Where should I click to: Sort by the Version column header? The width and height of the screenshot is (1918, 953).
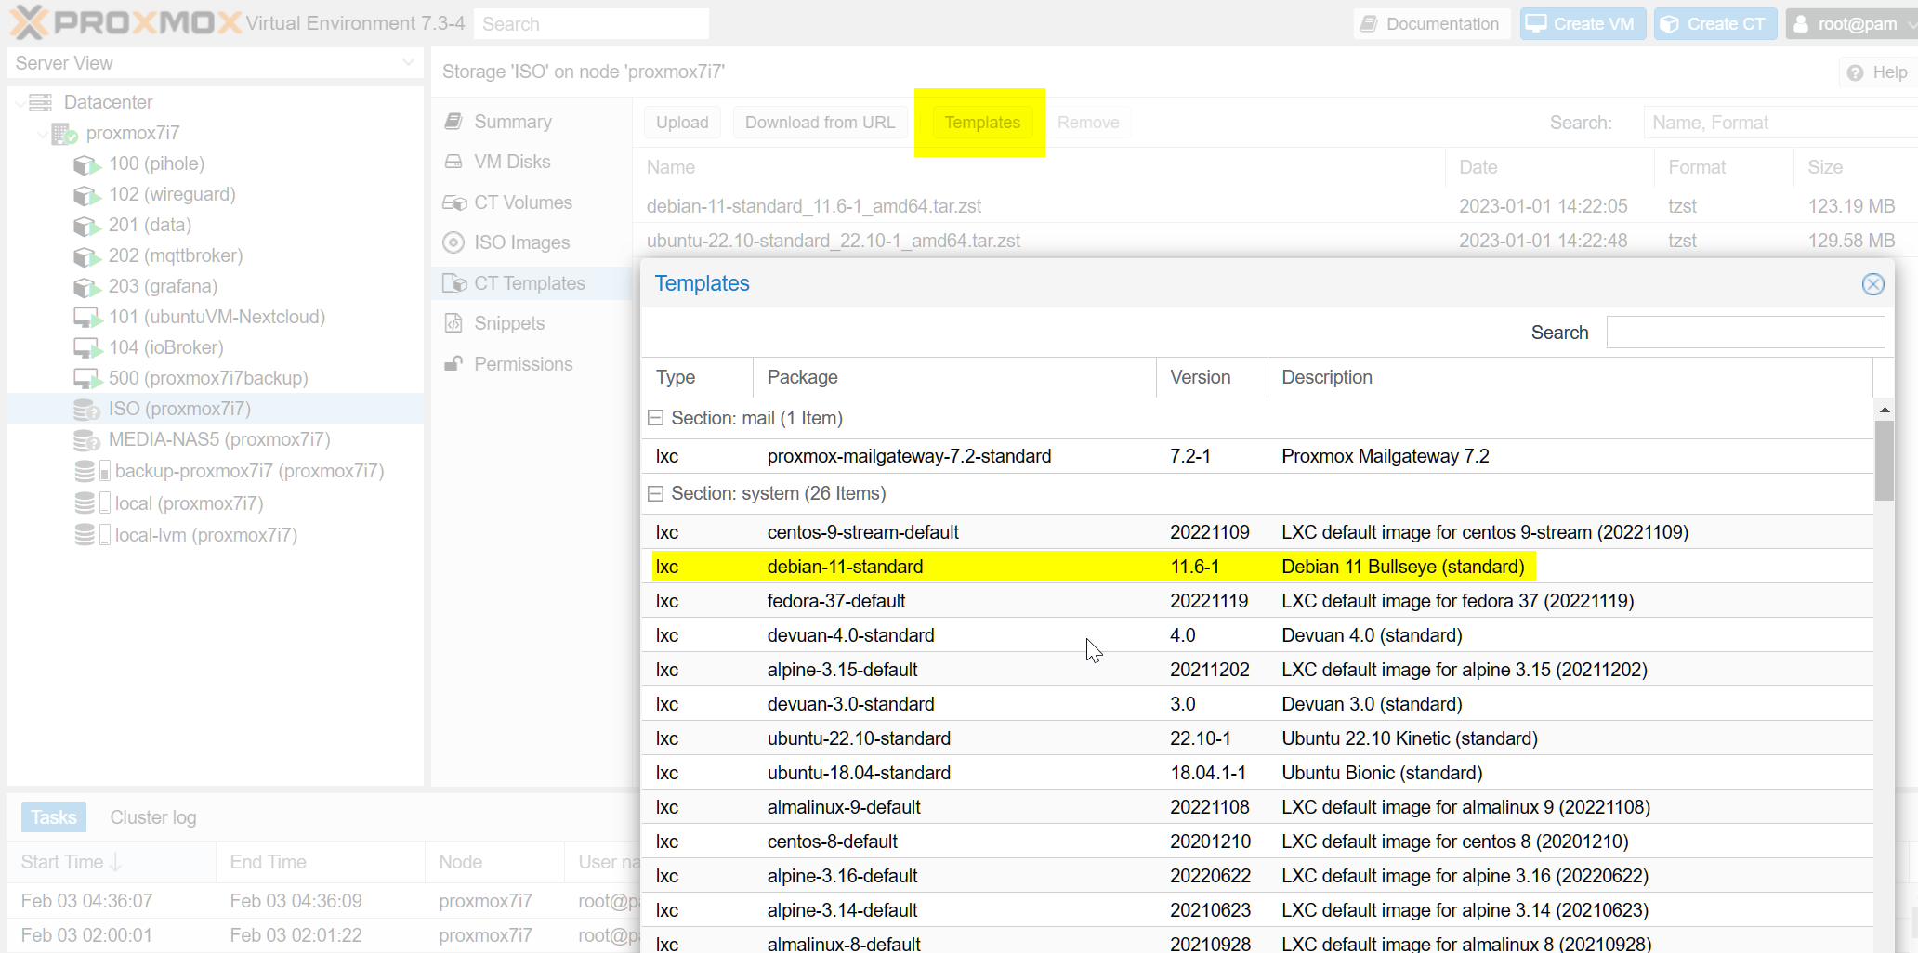click(1212, 377)
